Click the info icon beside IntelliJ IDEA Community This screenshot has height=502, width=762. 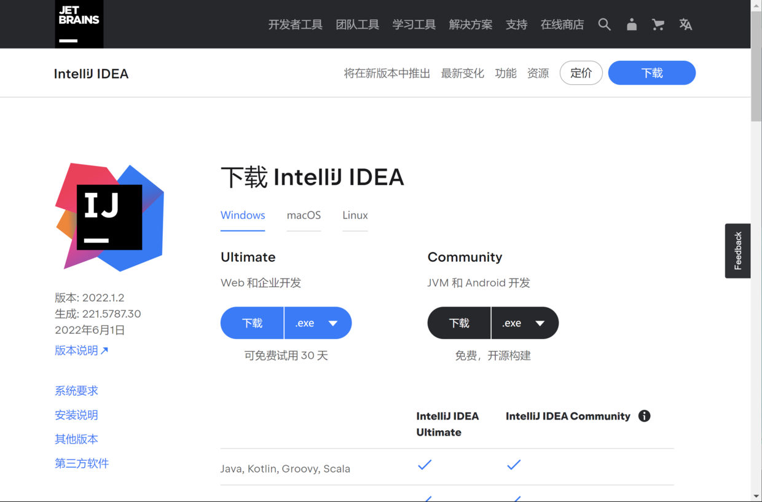pos(644,416)
